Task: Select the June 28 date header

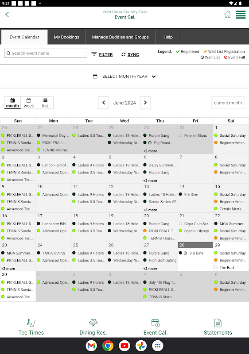Action: (x=195, y=245)
